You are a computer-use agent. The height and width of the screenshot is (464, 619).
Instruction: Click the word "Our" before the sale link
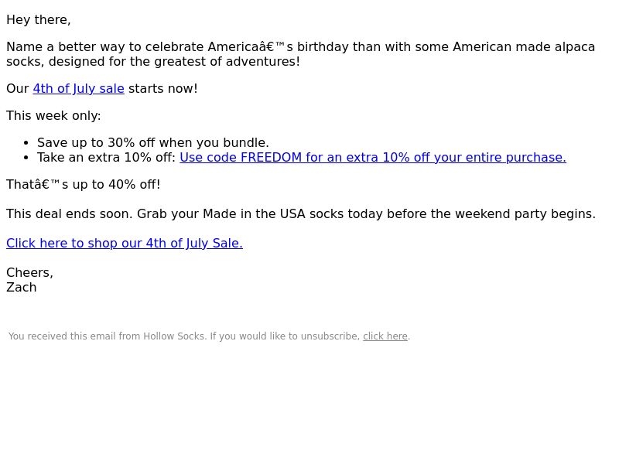click(x=17, y=89)
